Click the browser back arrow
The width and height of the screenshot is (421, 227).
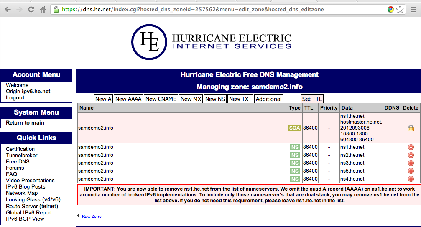tap(8, 10)
